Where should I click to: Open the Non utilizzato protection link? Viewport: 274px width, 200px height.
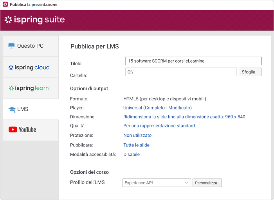(137, 136)
